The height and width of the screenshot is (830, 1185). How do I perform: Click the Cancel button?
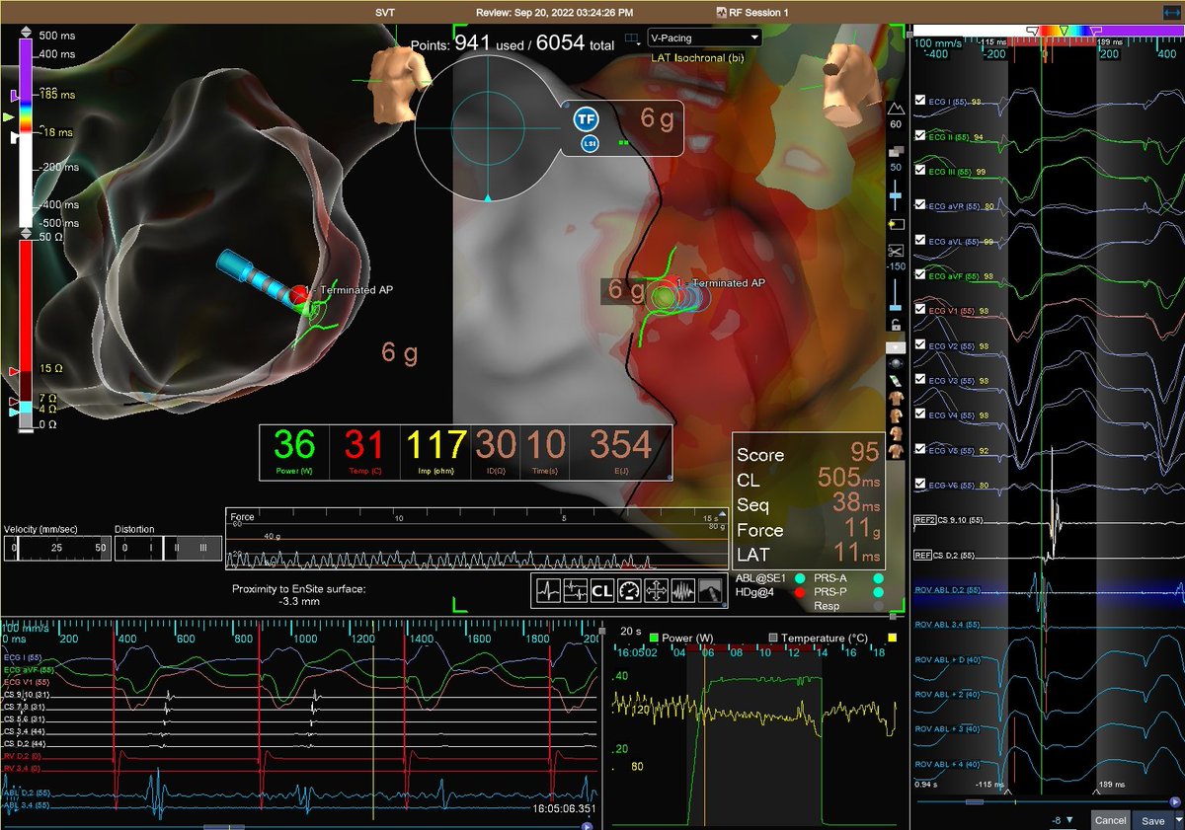(x=1111, y=820)
